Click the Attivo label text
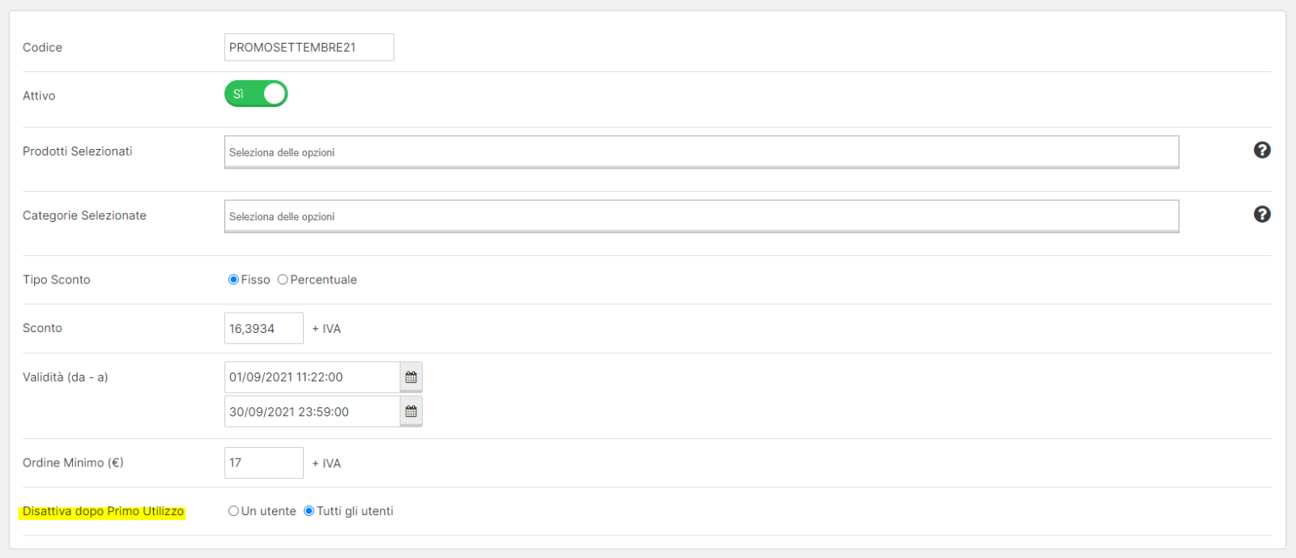Image resolution: width=1296 pixels, height=558 pixels. pos(39,96)
